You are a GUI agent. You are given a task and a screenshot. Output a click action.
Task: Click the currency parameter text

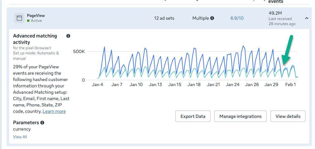coord(22,129)
